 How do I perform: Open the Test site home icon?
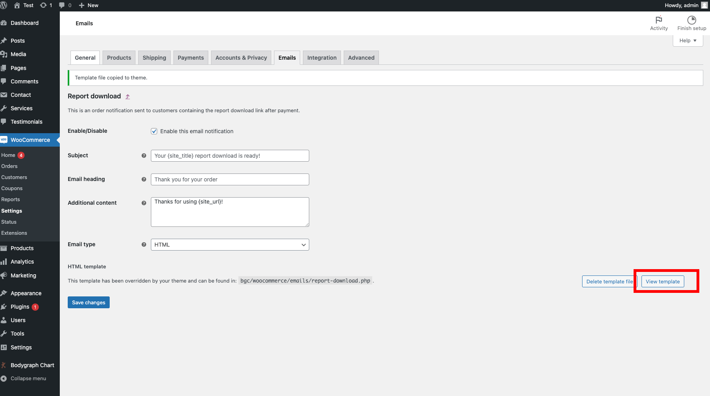click(x=17, y=5)
